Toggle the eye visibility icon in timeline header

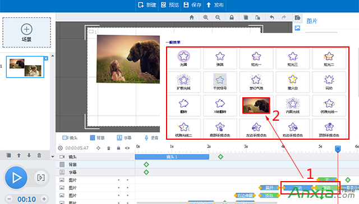point(127,148)
